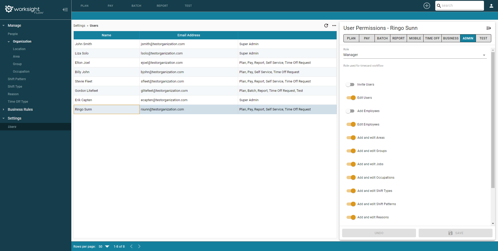
Task: Open the more options menu above the Users table
Action: (334, 26)
